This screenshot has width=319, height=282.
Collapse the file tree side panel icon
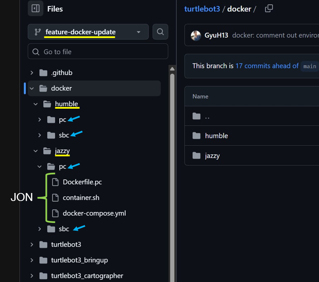[x=35, y=9]
